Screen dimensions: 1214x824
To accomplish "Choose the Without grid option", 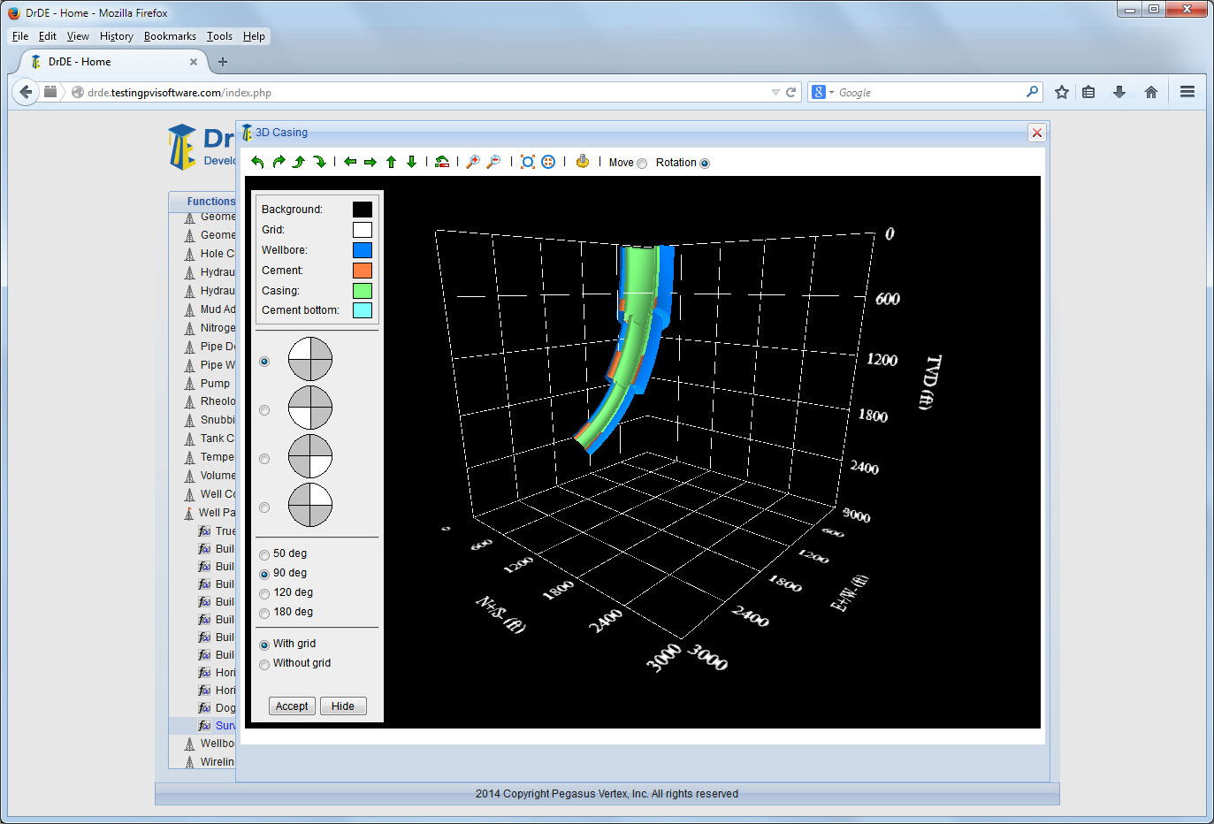I will [264, 665].
